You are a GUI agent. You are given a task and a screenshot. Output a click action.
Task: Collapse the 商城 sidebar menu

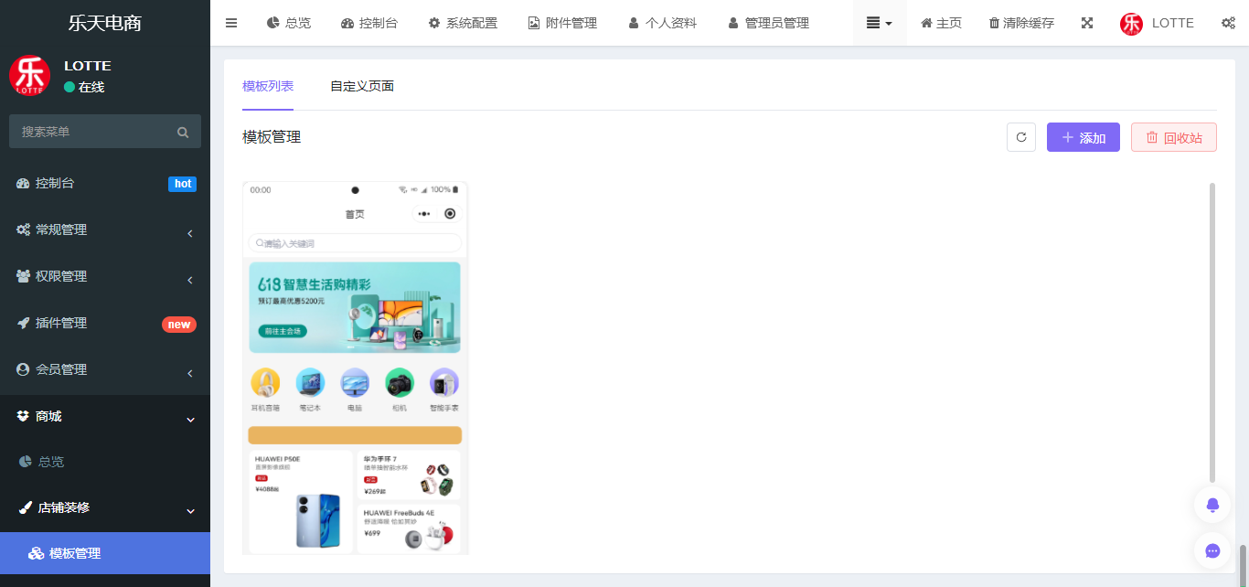click(105, 416)
